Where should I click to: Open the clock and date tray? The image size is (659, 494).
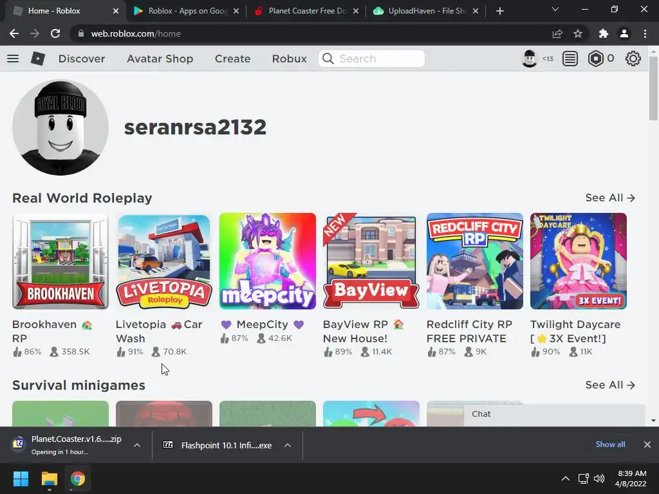[631, 479]
